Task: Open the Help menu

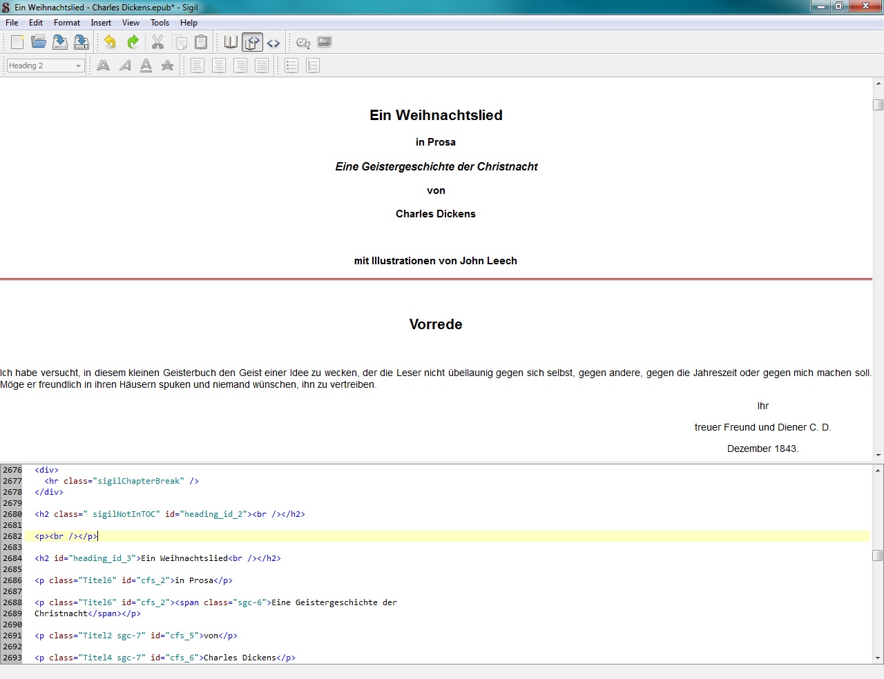Action: click(x=189, y=23)
